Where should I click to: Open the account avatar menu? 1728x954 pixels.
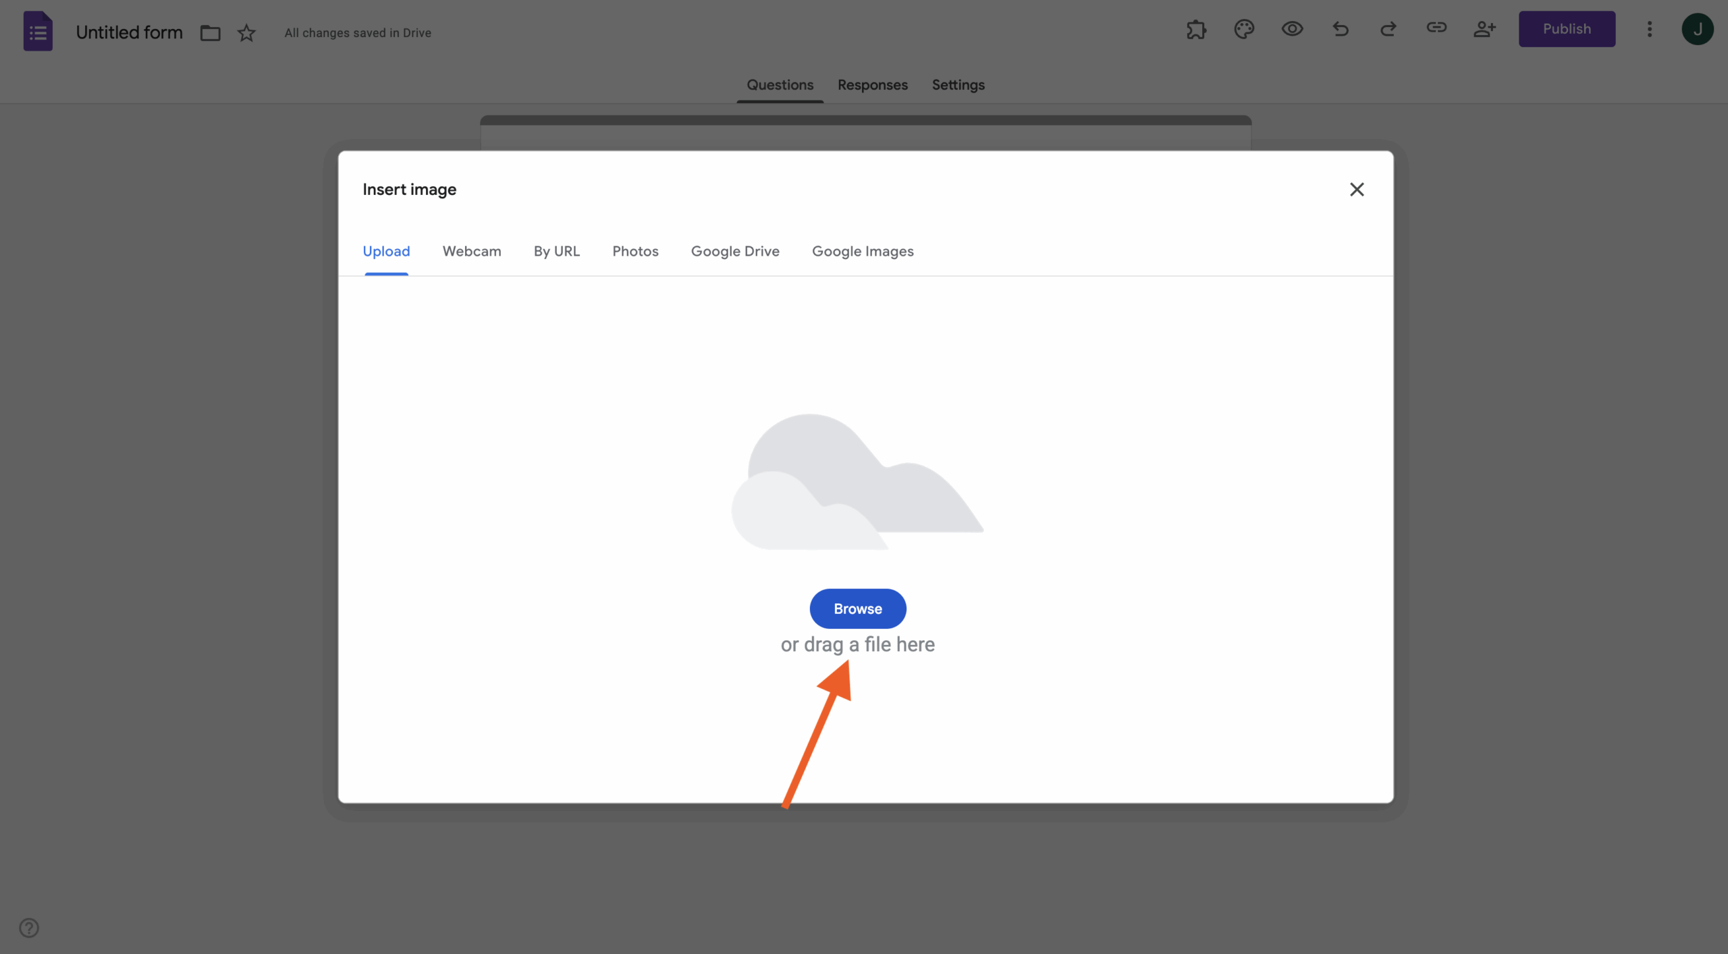coord(1698,30)
